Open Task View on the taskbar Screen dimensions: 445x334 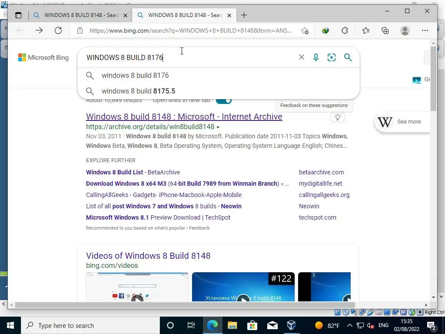191,325
